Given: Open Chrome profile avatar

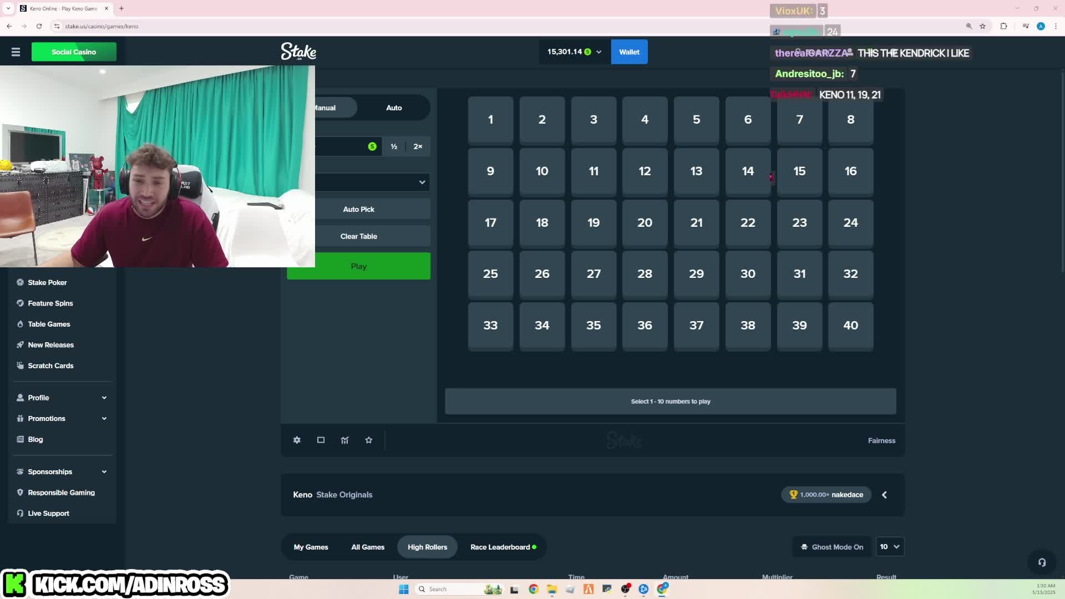Looking at the screenshot, I should 1041,26.
